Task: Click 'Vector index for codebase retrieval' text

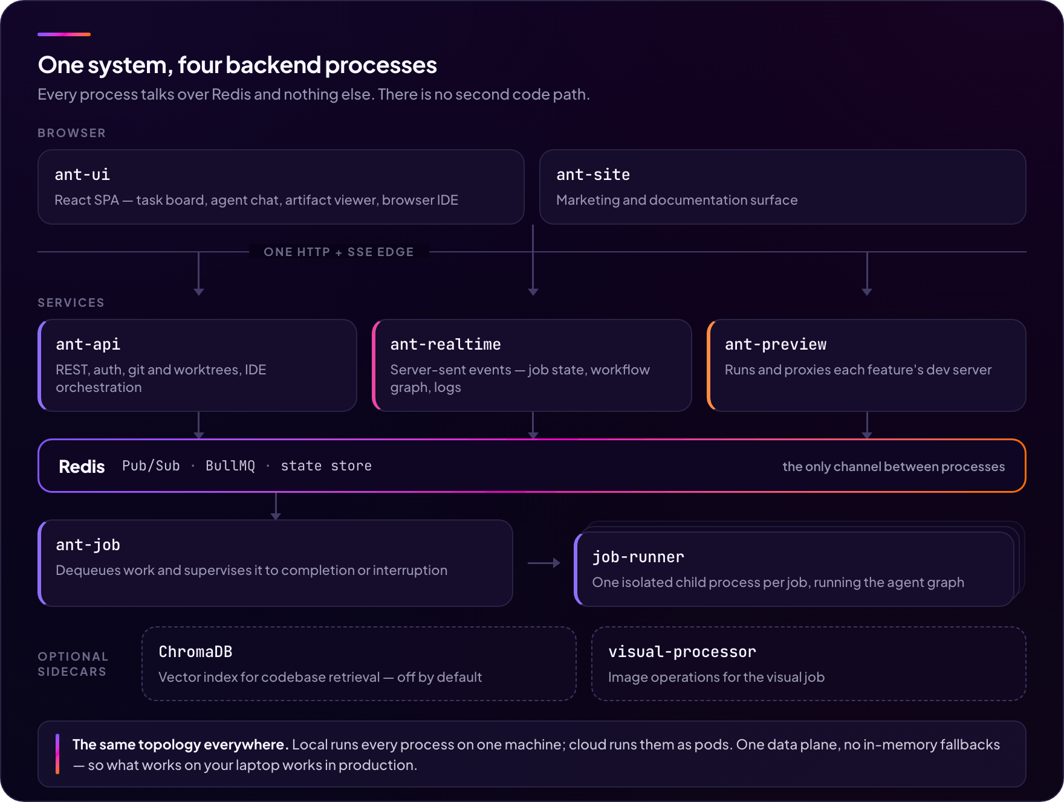Action: click(320, 677)
